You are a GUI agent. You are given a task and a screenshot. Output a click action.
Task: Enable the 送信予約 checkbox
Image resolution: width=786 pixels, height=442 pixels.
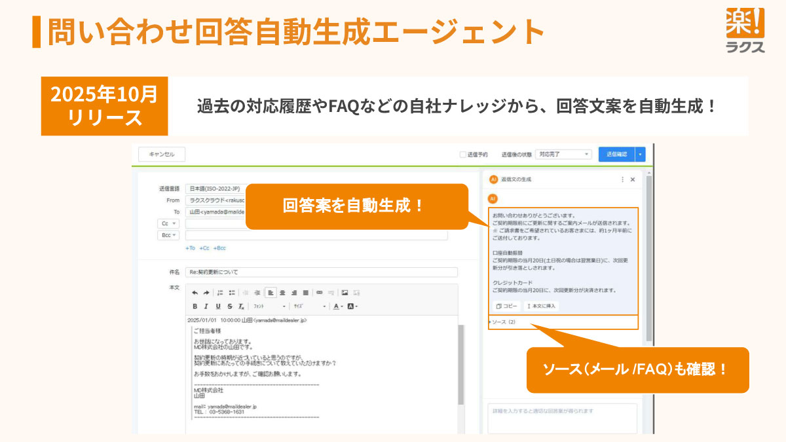coord(462,155)
